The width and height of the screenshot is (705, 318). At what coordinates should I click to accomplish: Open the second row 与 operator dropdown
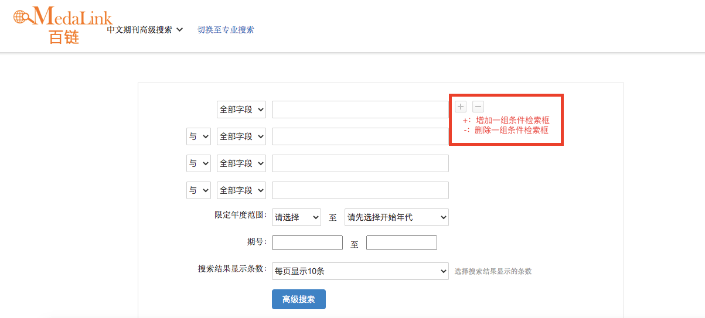pos(199,136)
